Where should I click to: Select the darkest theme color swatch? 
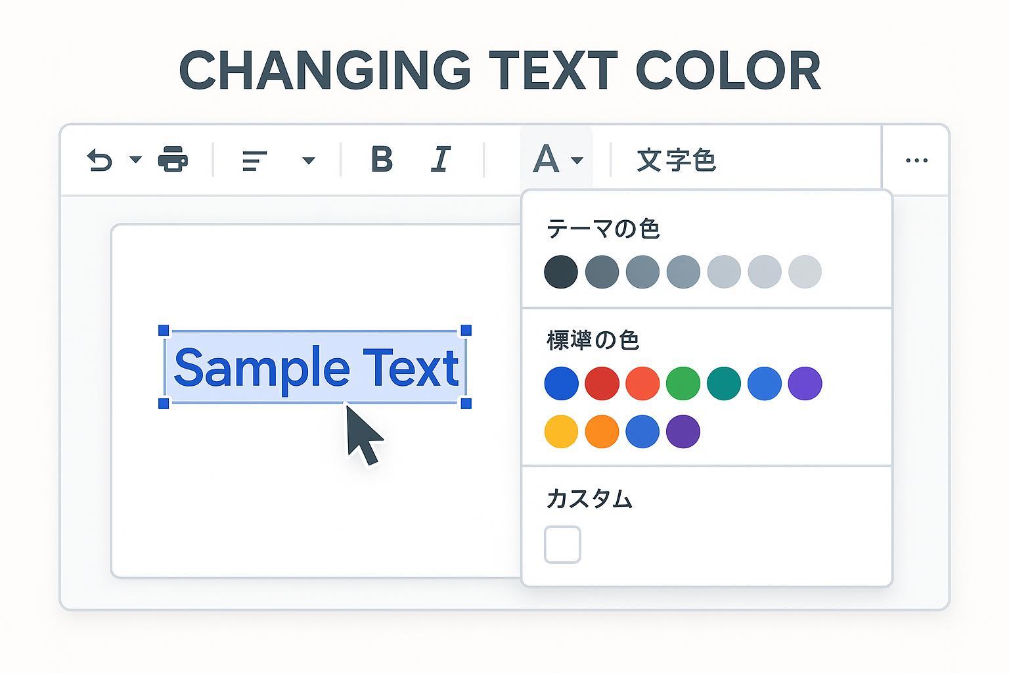click(561, 272)
